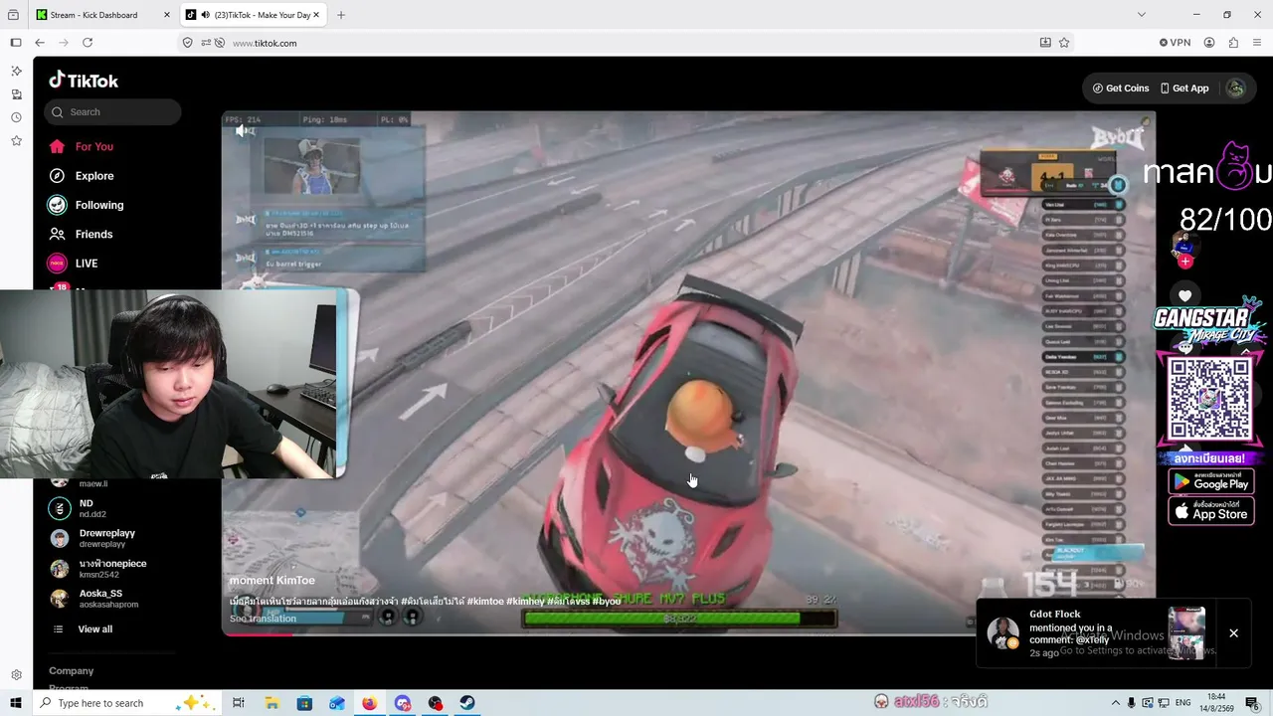
Task: Open Microsoft Store from the taskbar
Action: [304, 703]
